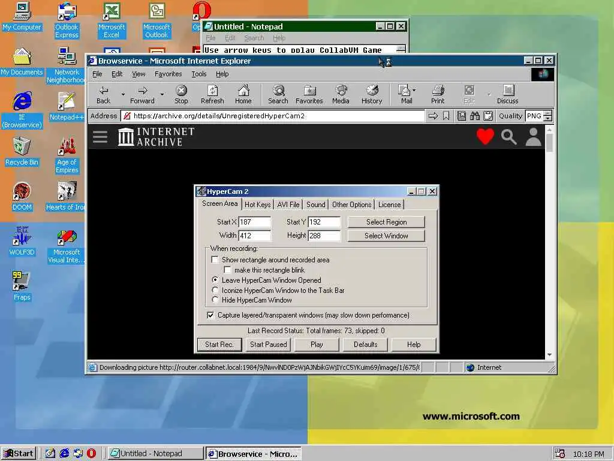Select the DOOM desktop shortcut
Viewport: 614px width, 461px height.
point(22,196)
